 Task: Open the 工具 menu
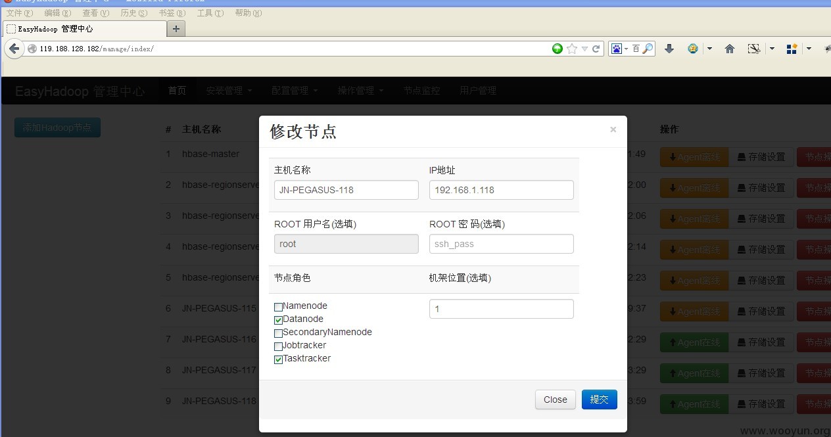[210, 13]
